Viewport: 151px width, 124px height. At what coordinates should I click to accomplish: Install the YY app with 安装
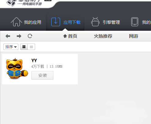pos(42,75)
